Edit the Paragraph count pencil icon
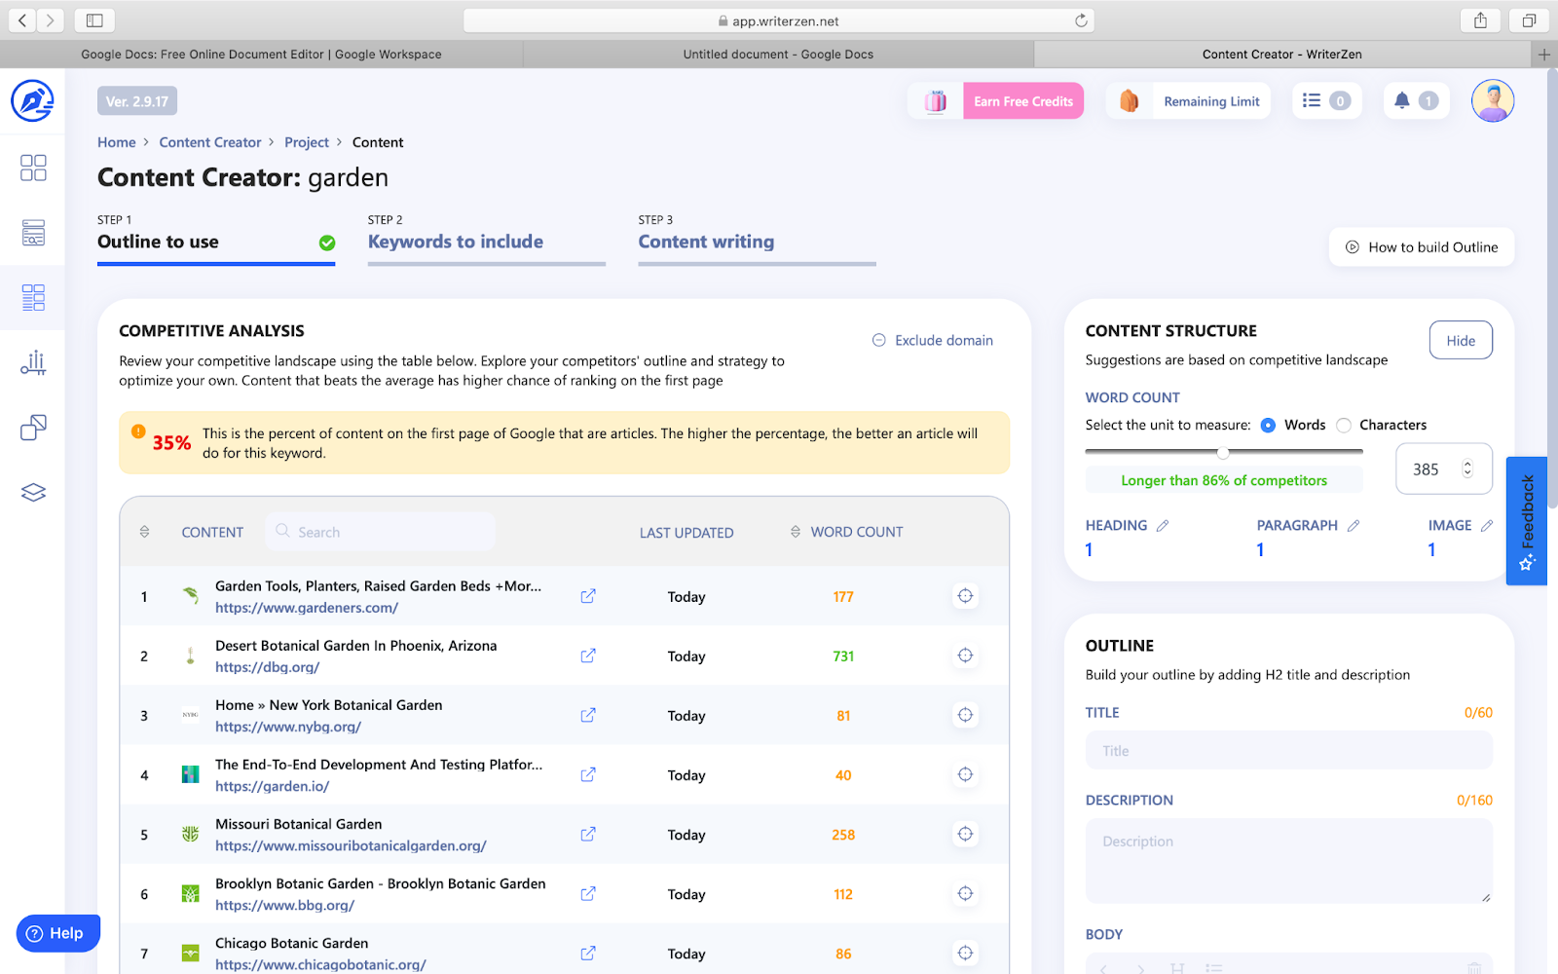The image size is (1558, 974). coord(1354,526)
